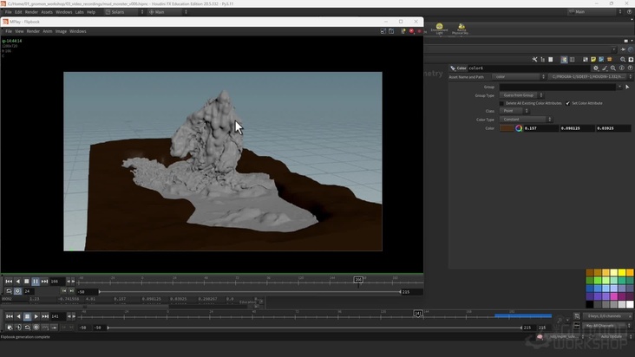Pause the MPlay flipbook playback

pyautogui.click(x=36, y=281)
